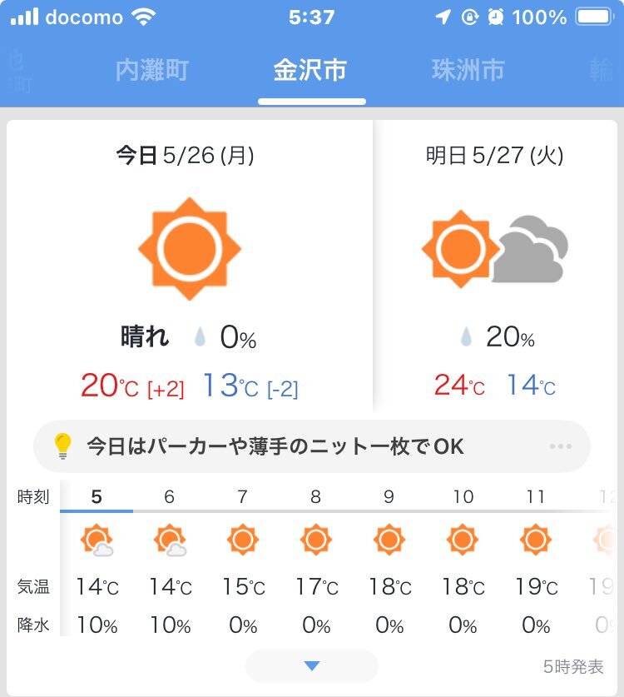Tap the location arrow in status bar
624x697 pixels.
443,17
